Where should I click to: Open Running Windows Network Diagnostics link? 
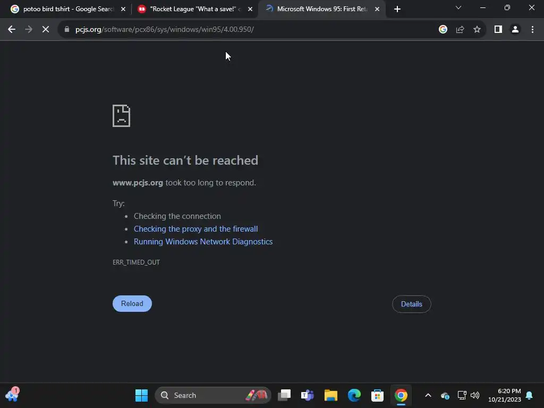pos(203,242)
